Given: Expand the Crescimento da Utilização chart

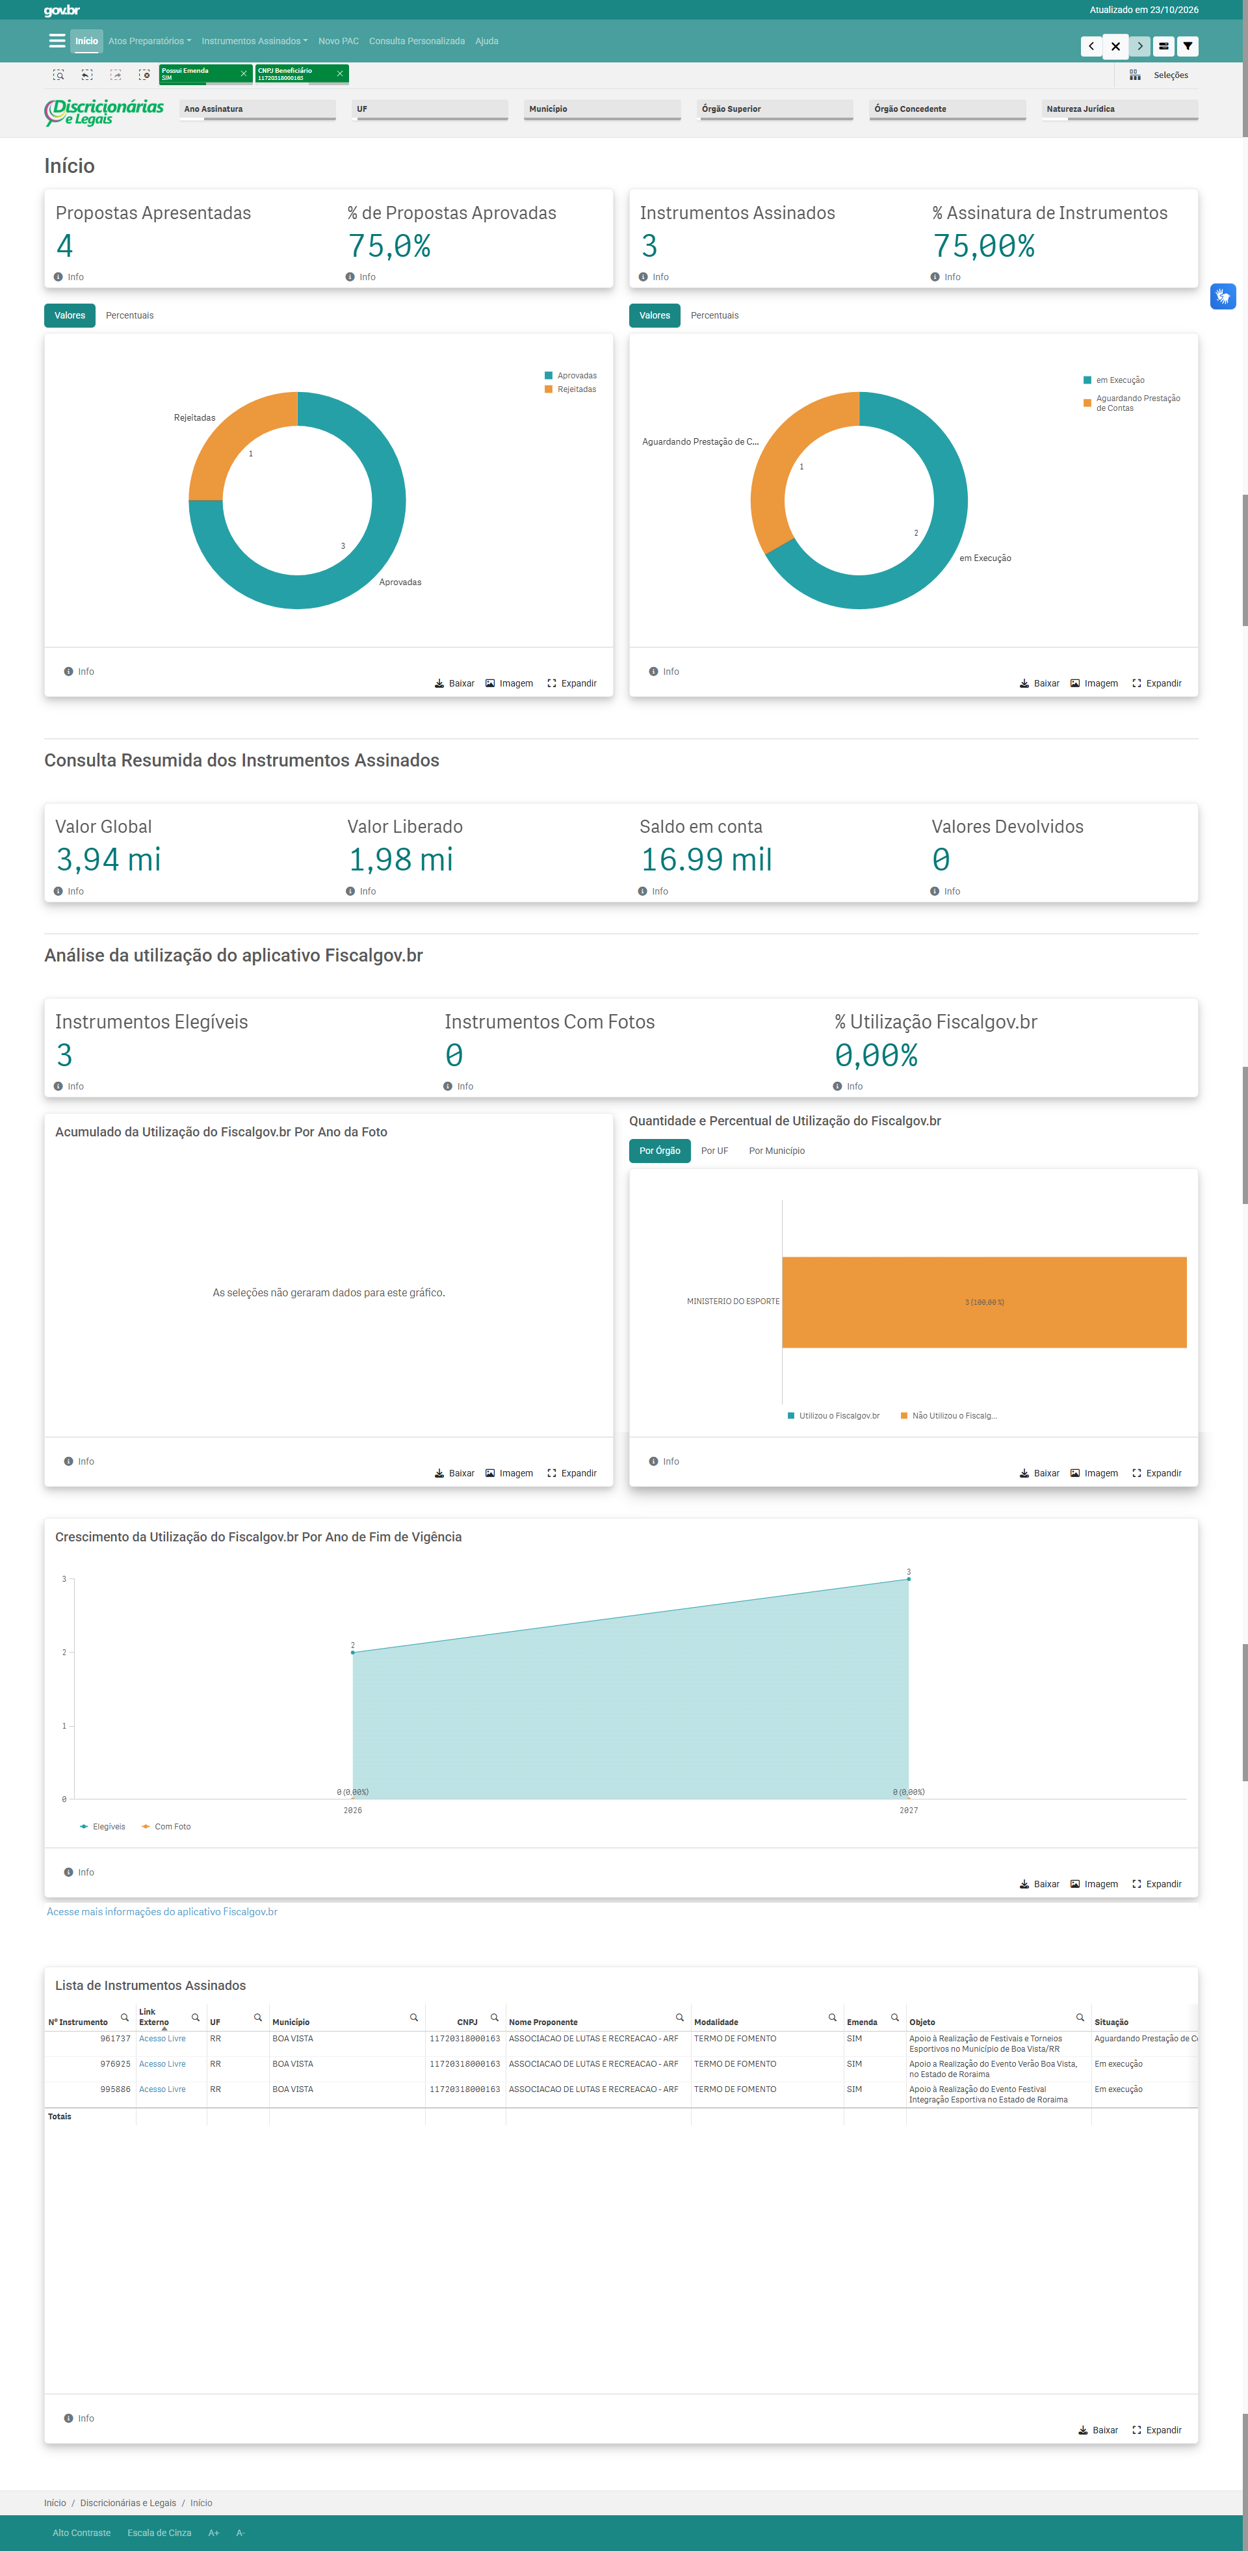Looking at the screenshot, I should [1157, 1885].
